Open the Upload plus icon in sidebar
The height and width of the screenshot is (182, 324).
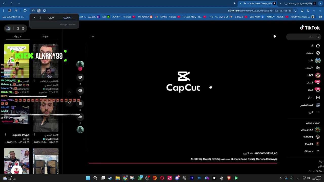click(318, 98)
